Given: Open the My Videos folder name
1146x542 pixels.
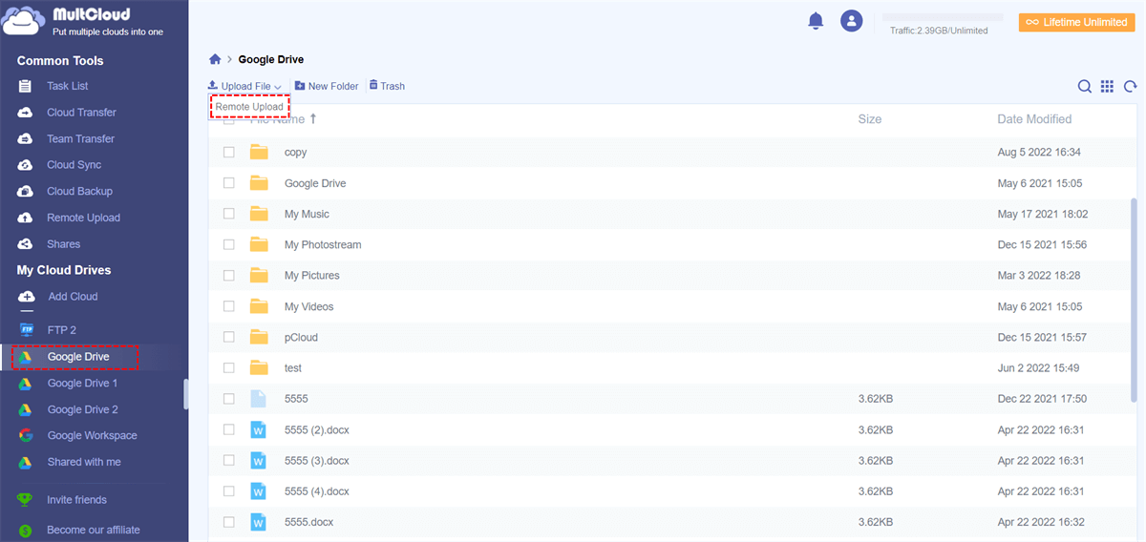Looking at the screenshot, I should tap(308, 306).
